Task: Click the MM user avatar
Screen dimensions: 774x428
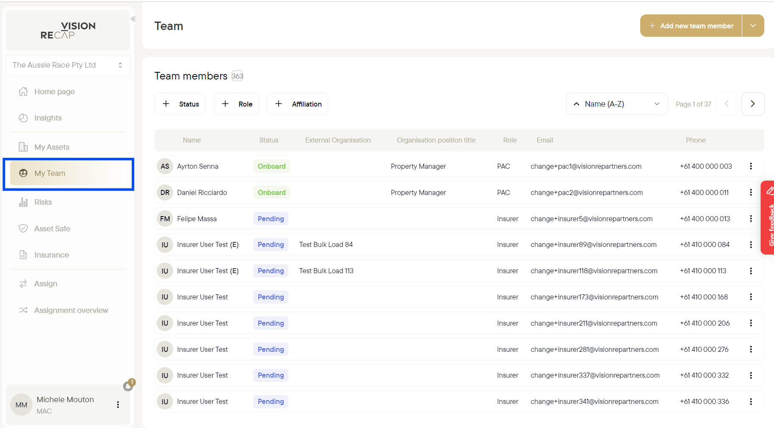Action: pyautogui.click(x=22, y=405)
